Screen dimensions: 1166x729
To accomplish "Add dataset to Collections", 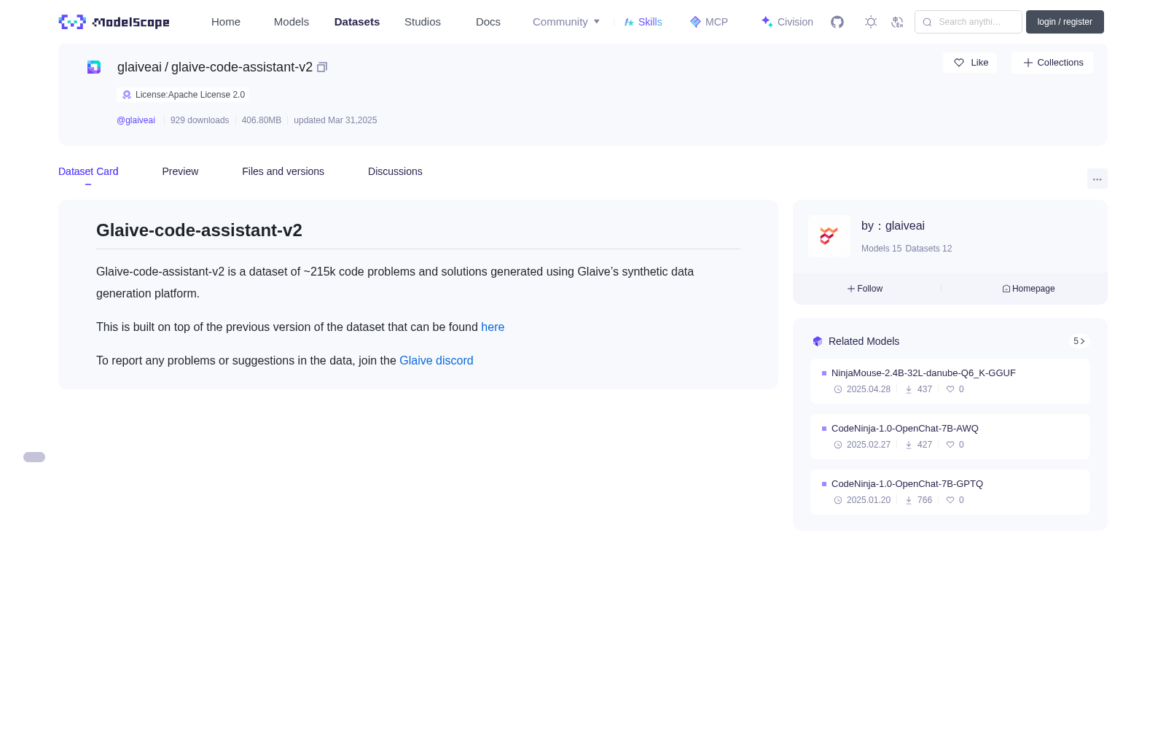I will 1052,63.
